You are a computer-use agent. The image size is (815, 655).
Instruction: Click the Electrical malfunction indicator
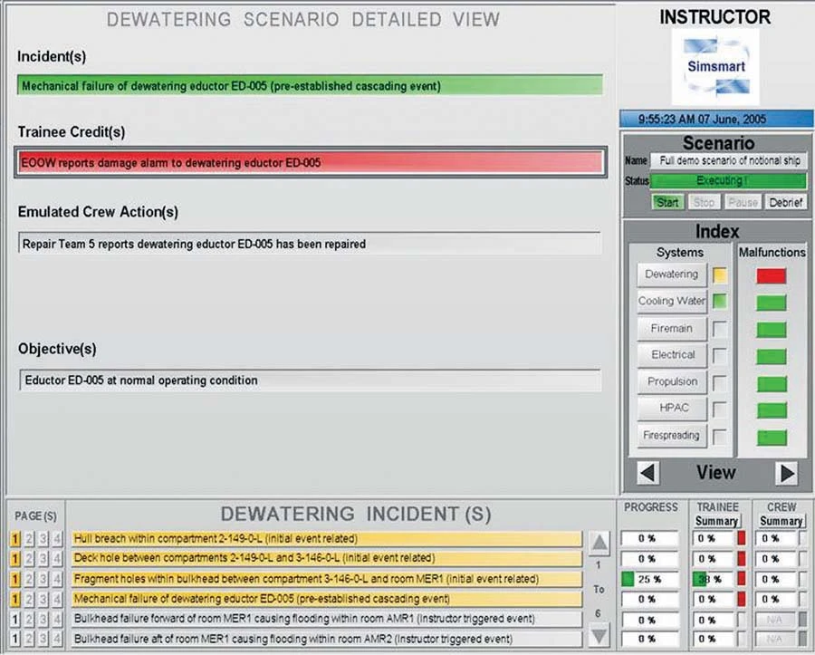pyautogui.click(x=771, y=355)
